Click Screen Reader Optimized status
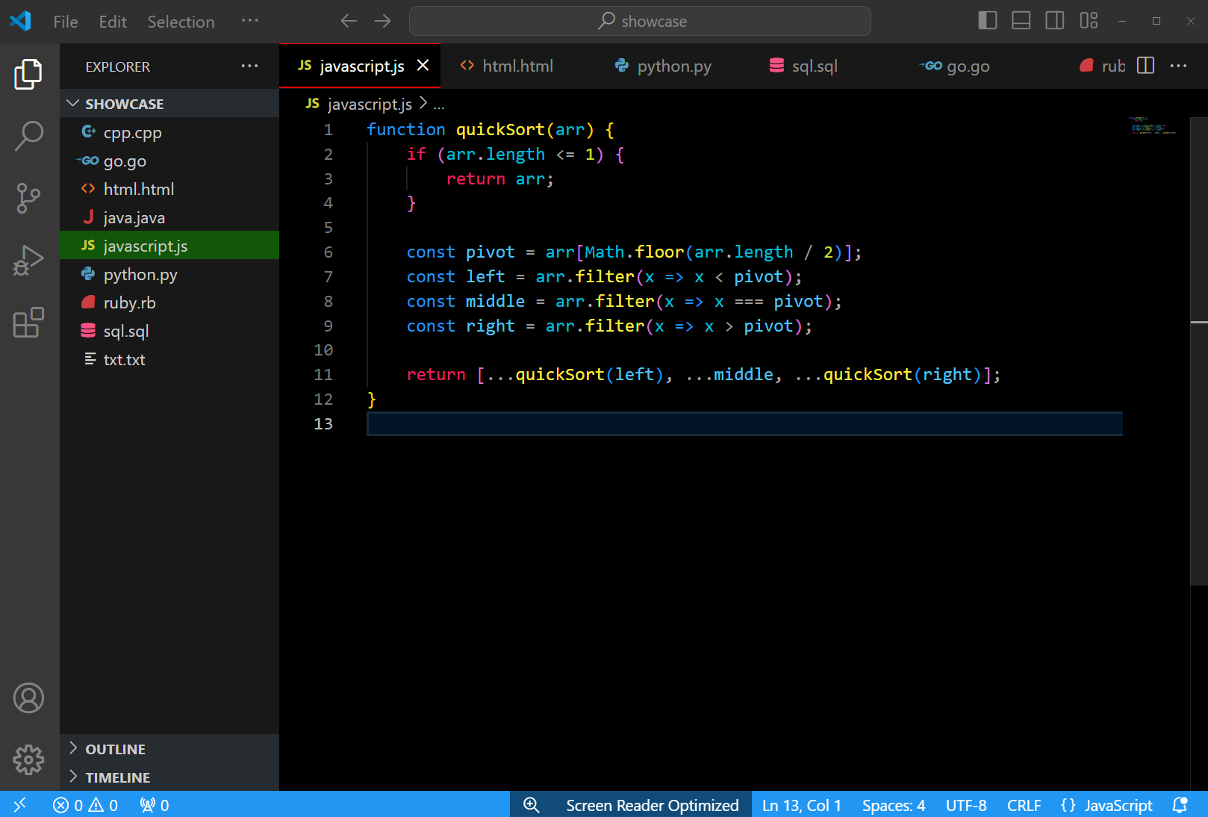This screenshot has width=1208, height=817. (652, 805)
